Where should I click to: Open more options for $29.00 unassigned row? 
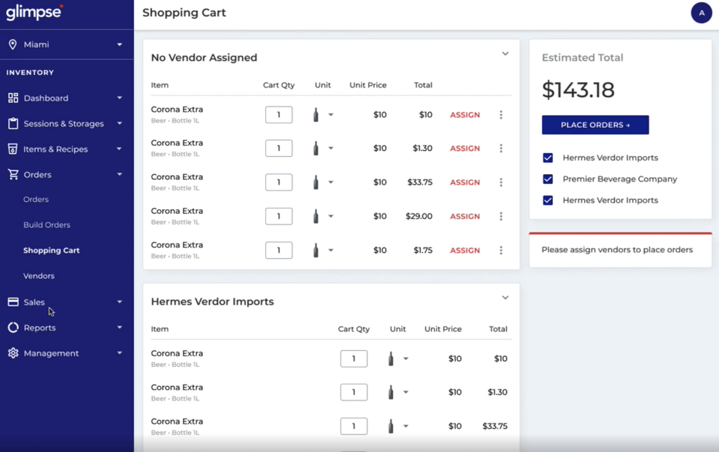(501, 216)
